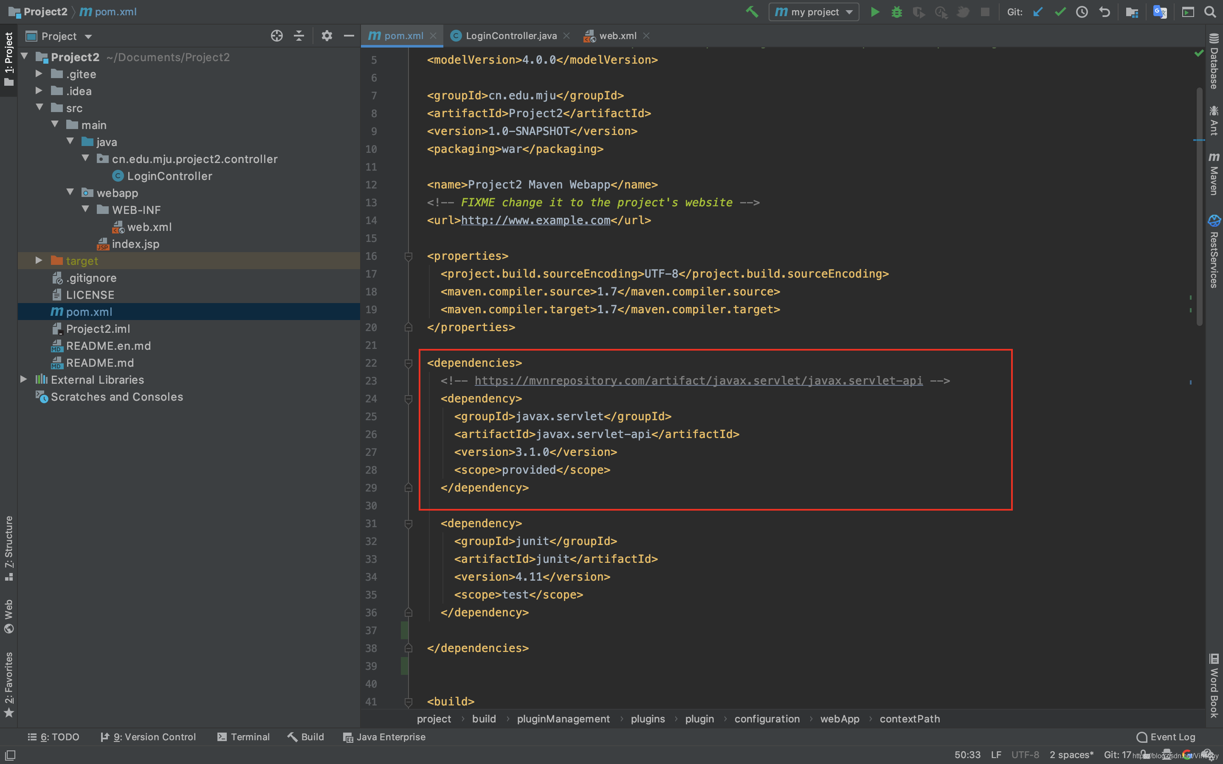Open the Ant tool window

tap(1214, 120)
